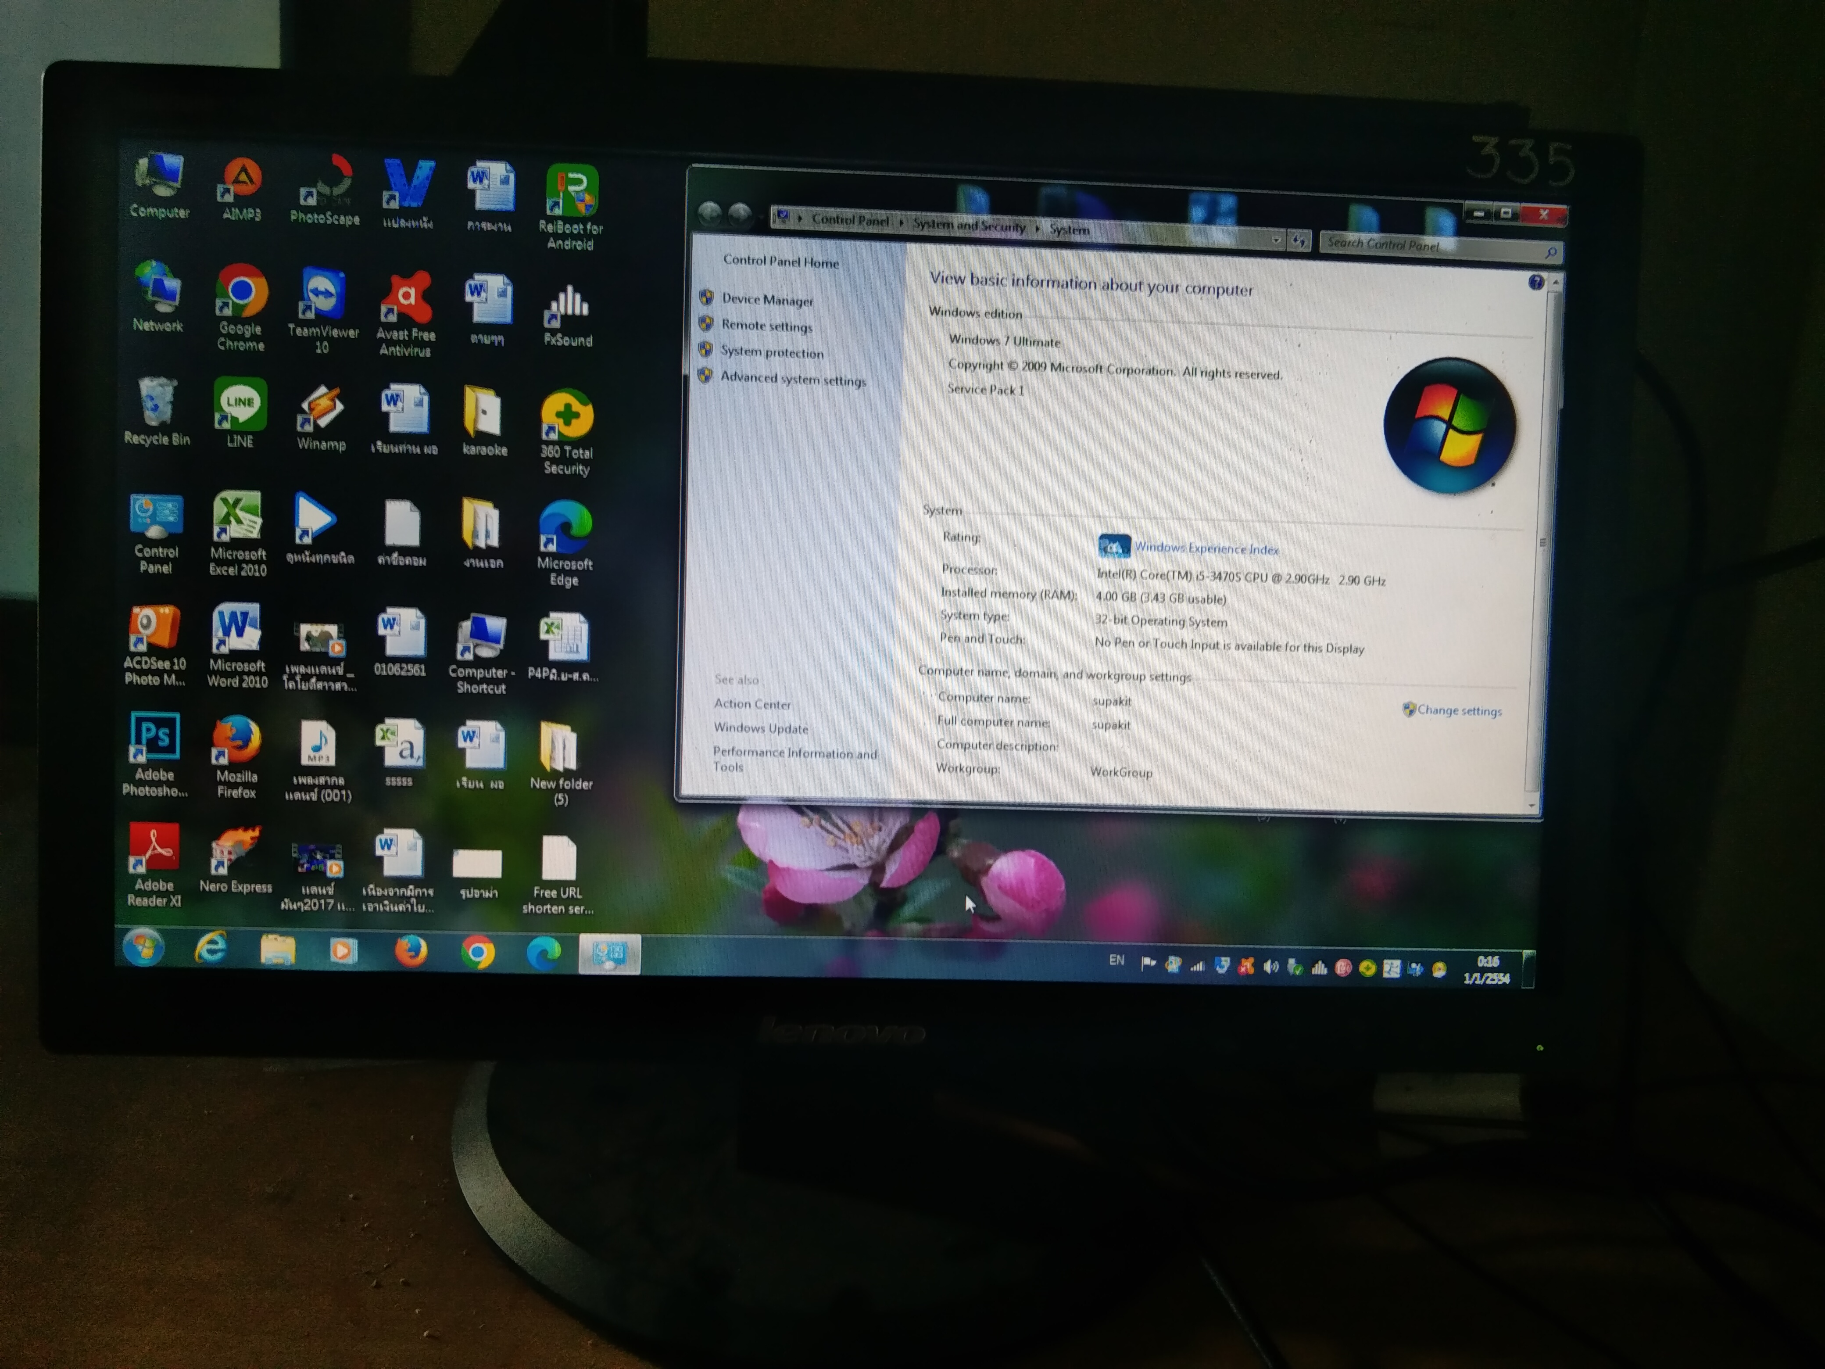Select the Free URL shortener file icon
The image size is (1825, 1369).
pos(558,875)
